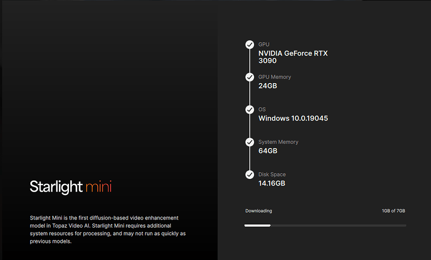Click the GPU Memory checkmark icon
Image resolution: width=431 pixels, height=260 pixels.
(249, 77)
